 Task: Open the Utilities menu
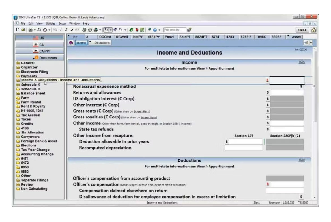(50, 23)
